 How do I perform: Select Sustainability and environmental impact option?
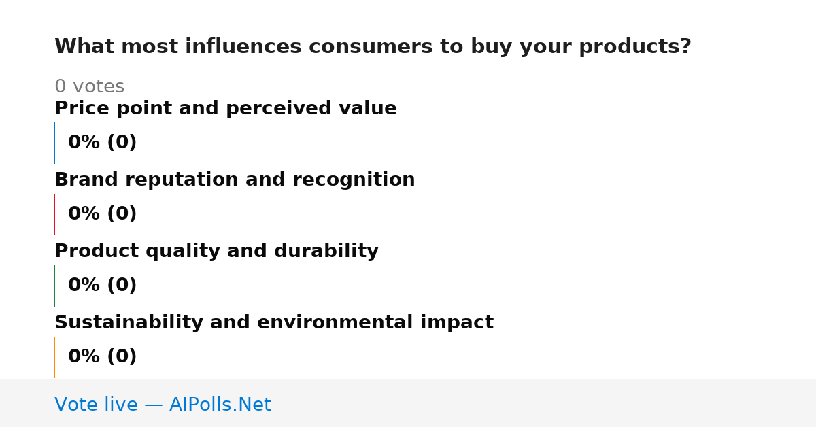pyautogui.click(x=274, y=323)
